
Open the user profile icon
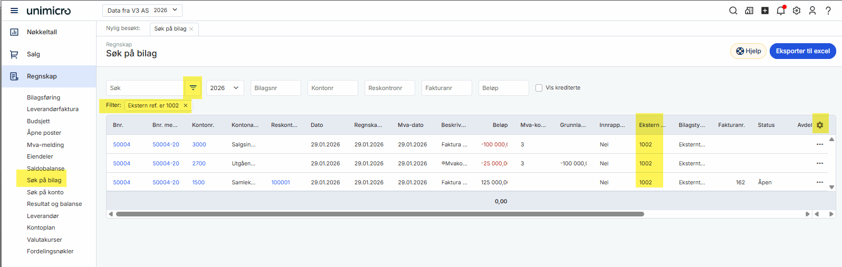(x=812, y=11)
